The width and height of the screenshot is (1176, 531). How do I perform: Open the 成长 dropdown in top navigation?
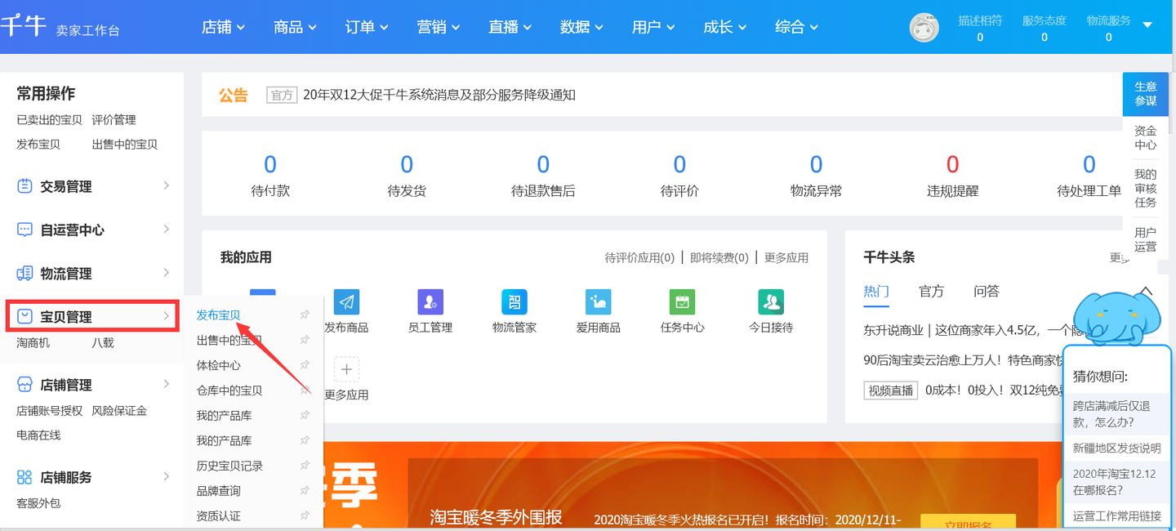click(x=725, y=27)
